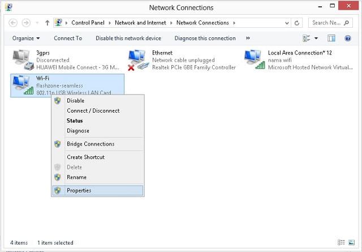Open Help with the question mark icon
This screenshot has height=252, width=362.
348,38
